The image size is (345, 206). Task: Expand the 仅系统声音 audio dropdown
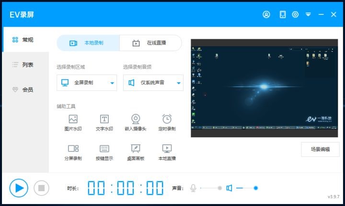click(x=153, y=83)
